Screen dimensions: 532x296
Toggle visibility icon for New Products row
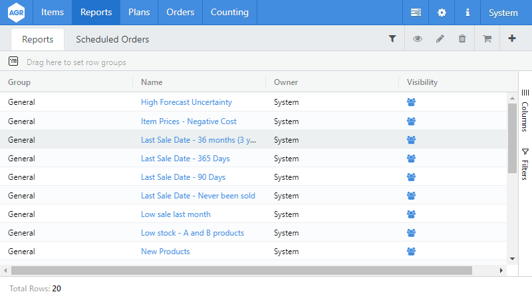point(411,252)
